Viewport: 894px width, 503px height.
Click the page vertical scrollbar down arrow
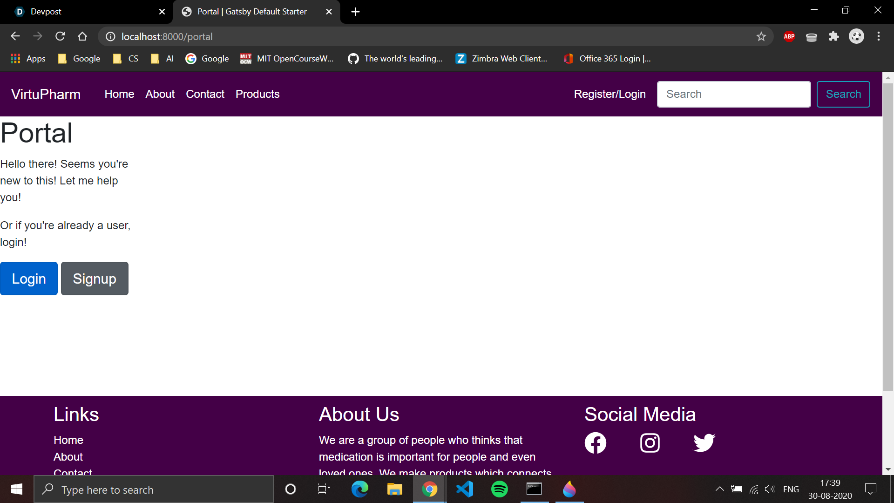(x=888, y=469)
